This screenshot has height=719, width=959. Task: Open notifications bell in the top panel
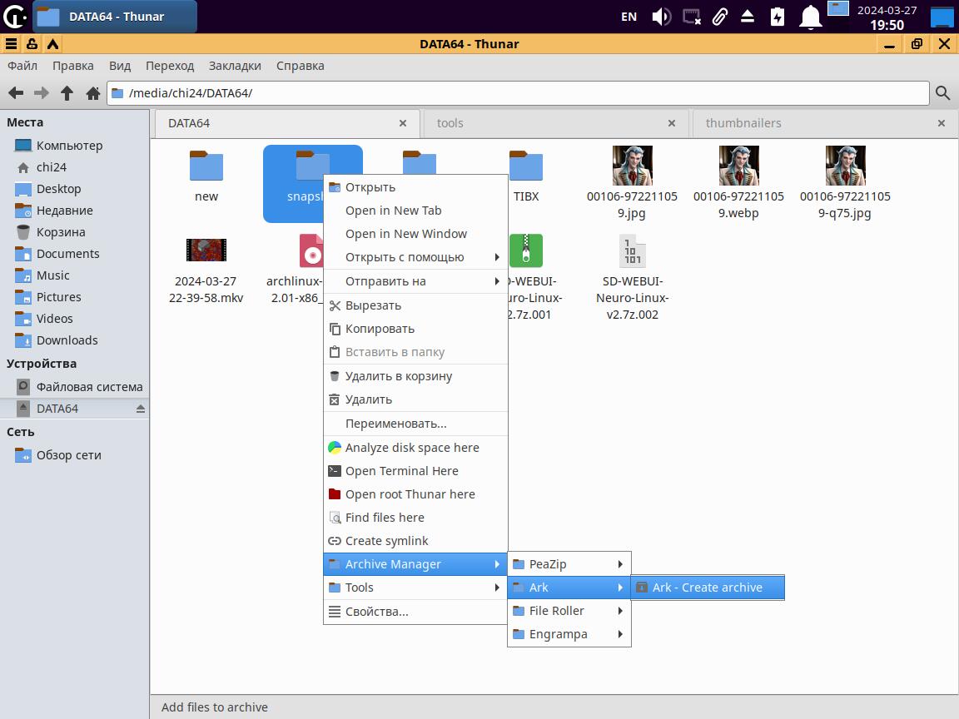click(x=810, y=17)
